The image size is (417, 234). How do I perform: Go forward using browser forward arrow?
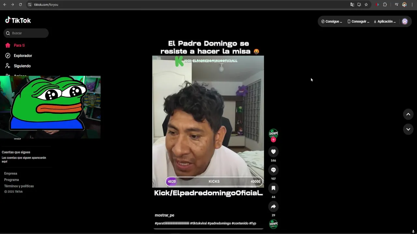click(x=12, y=5)
